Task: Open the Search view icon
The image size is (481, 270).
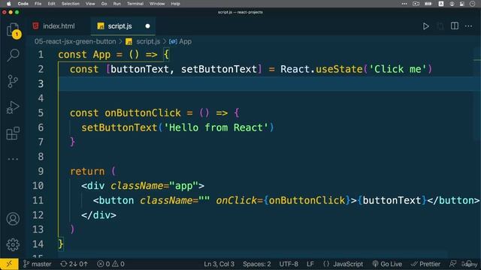Action: coord(13,55)
